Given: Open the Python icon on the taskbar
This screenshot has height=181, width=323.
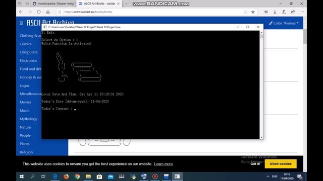Looking at the screenshot, I should click(133, 176).
